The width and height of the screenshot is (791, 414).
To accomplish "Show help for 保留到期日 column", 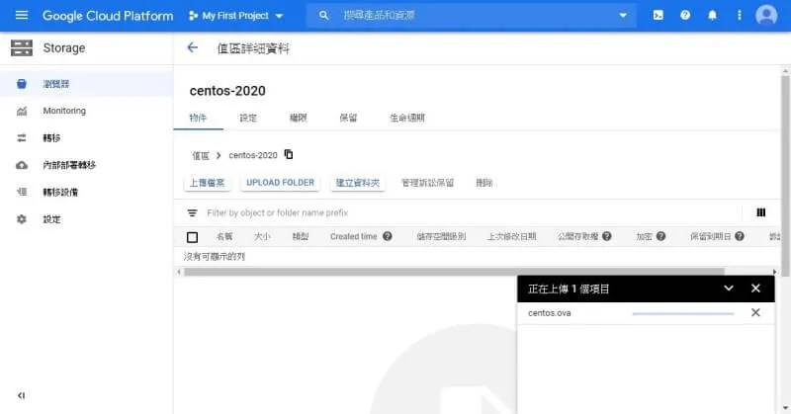I will coord(740,236).
